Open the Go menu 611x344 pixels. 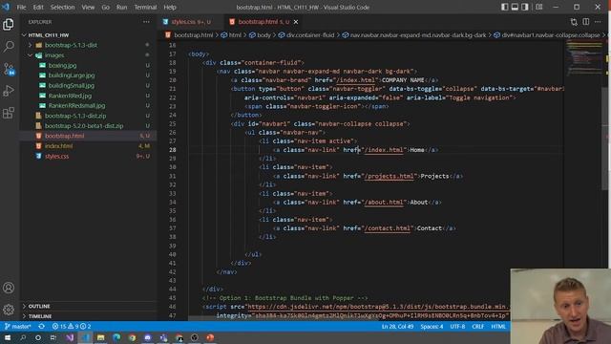[x=106, y=7]
